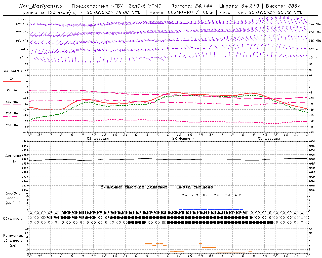The height and width of the screenshot is (258, 322).
Task: Click the (км) convective cloud unit label
Action: tap(13, 245)
